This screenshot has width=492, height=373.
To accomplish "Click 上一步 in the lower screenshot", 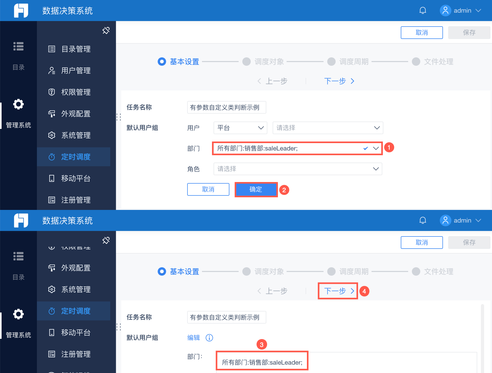I will [272, 291].
